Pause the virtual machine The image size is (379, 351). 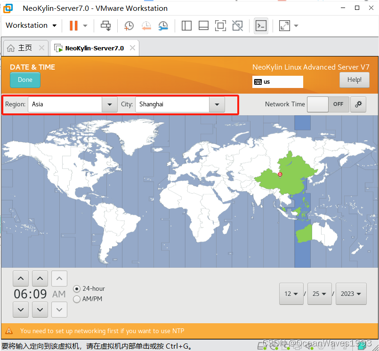[x=73, y=25]
